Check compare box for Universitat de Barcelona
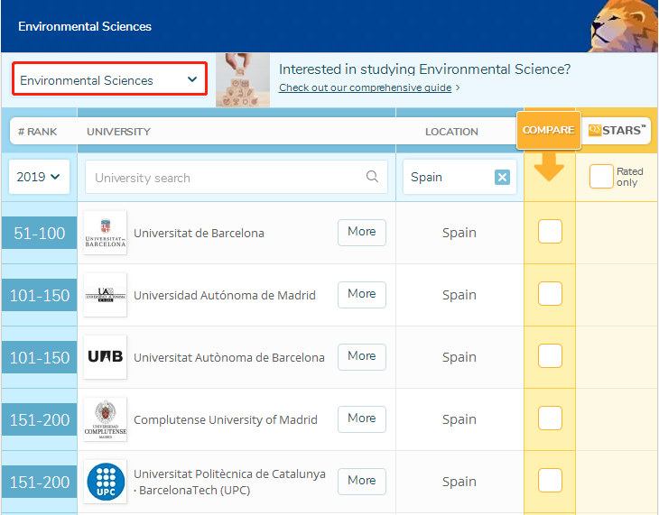 (550, 232)
